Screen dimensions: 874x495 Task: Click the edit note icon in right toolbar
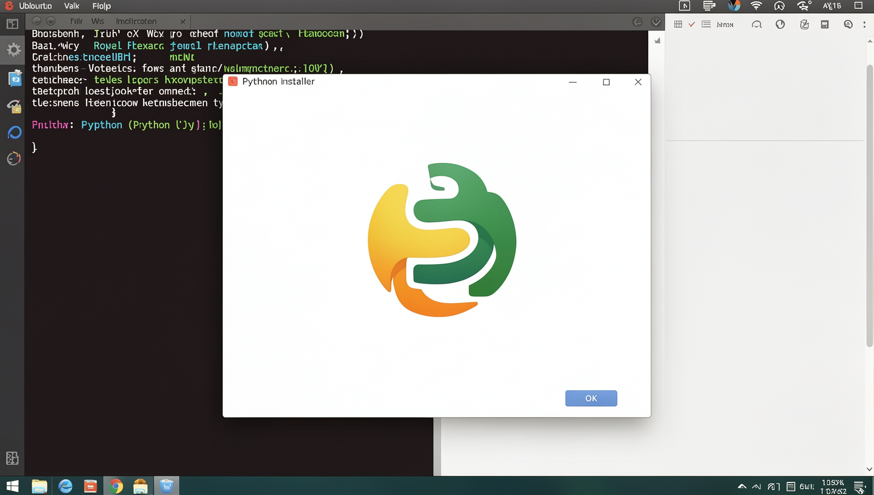(804, 24)
